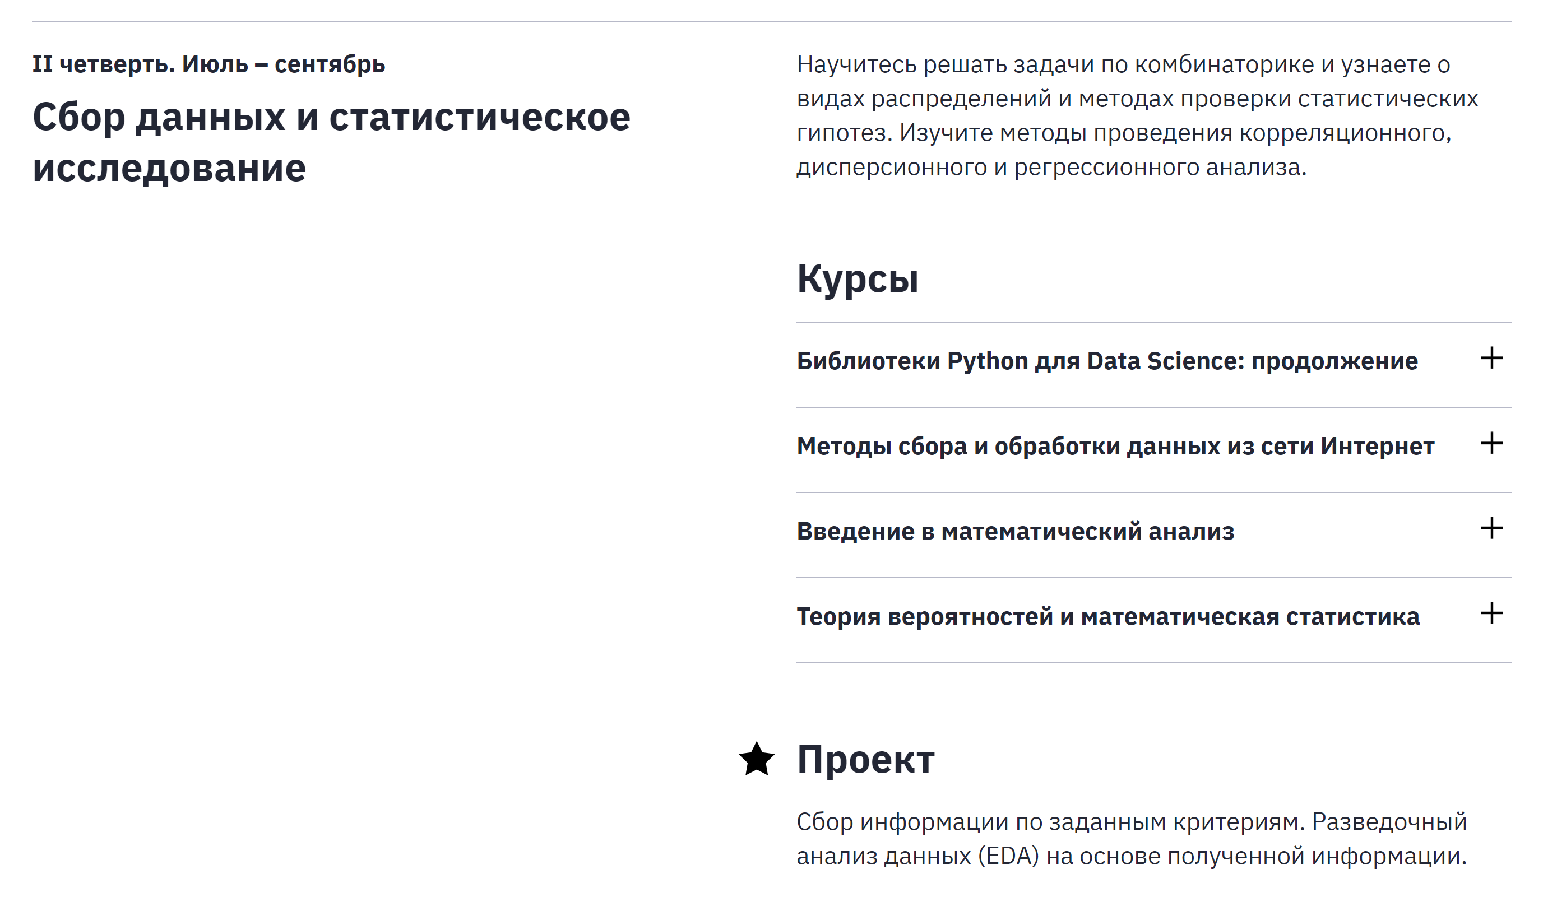This screenshot has width=1557, height=911.
Task: Click the plus icon beside Методы сбора
Action: (x=1491, y=444)
